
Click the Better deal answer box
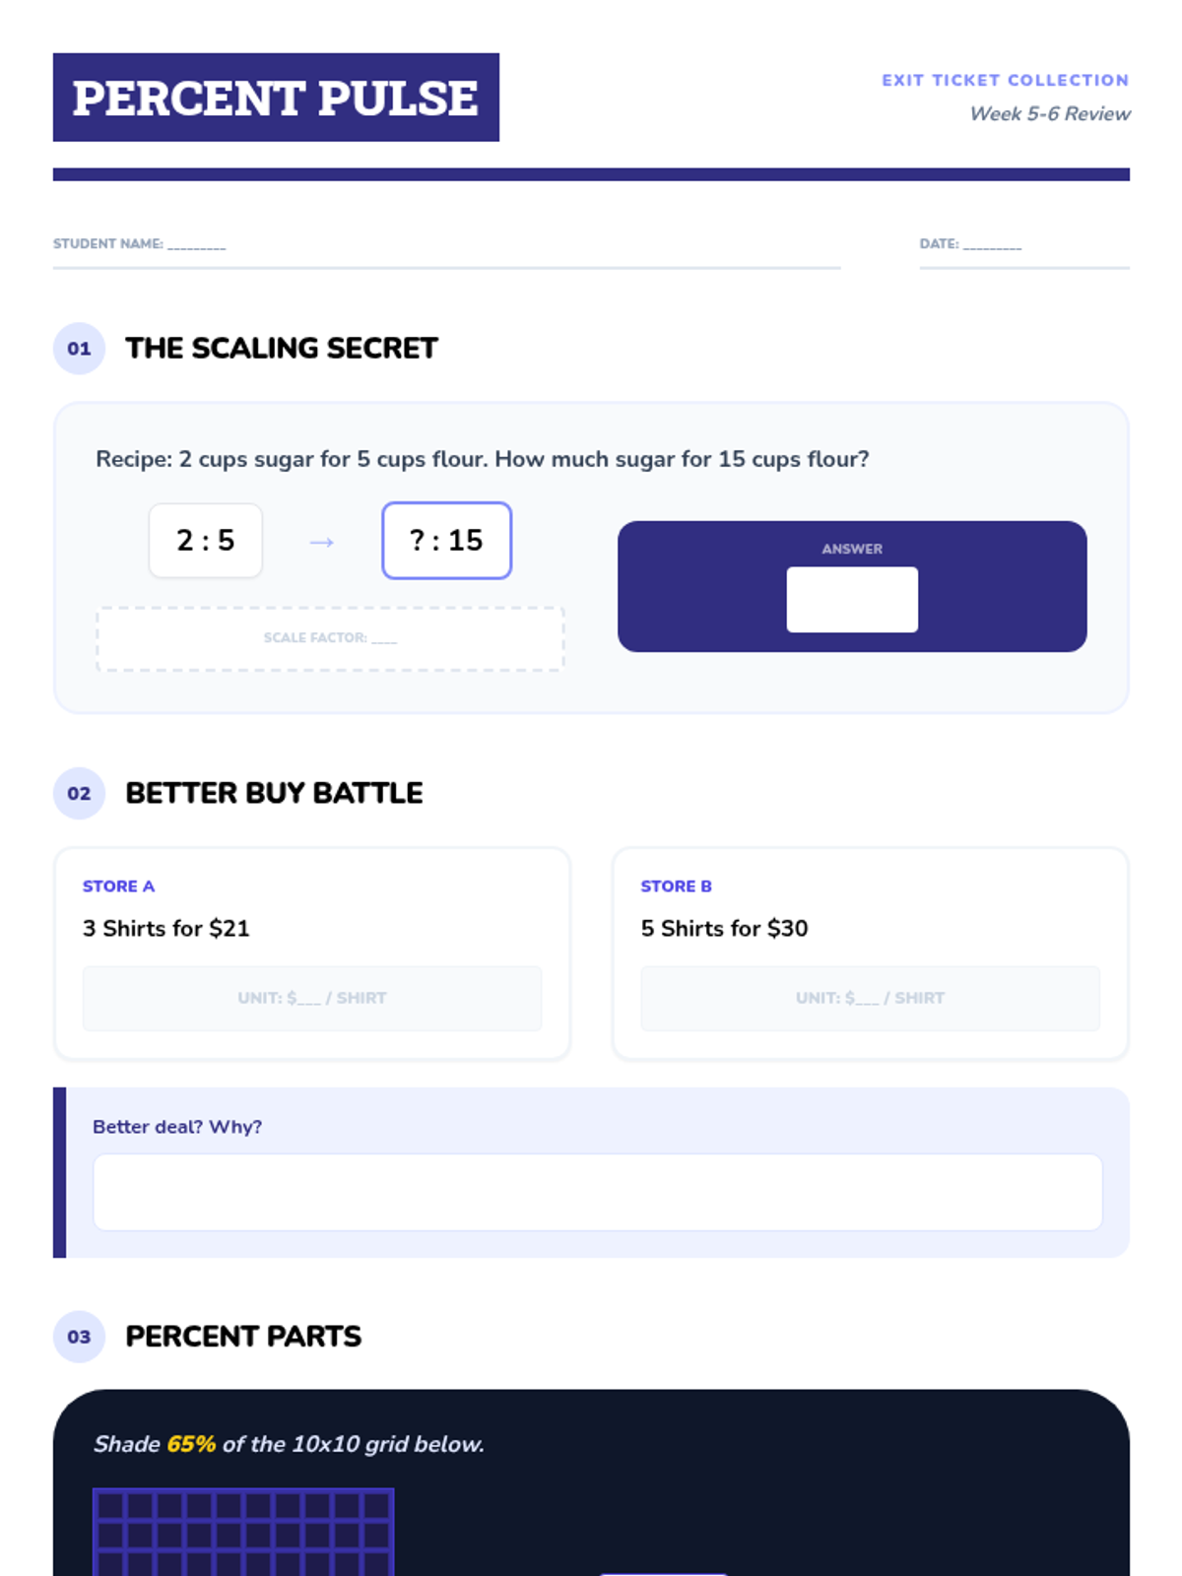(x=597, y=1192)
